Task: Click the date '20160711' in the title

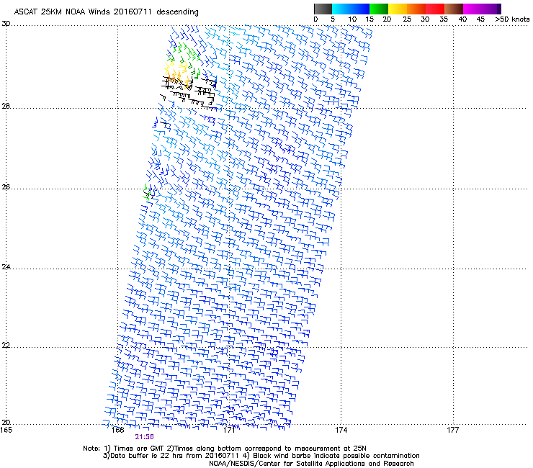Action: pos(133,12)
